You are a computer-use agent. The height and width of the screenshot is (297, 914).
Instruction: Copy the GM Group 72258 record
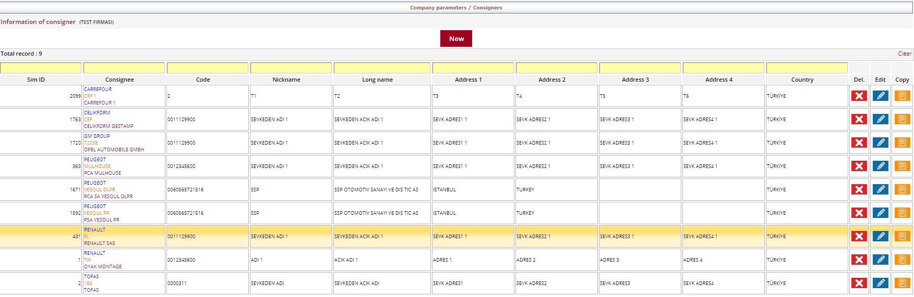pyautogui.click(x=902, y=143)
